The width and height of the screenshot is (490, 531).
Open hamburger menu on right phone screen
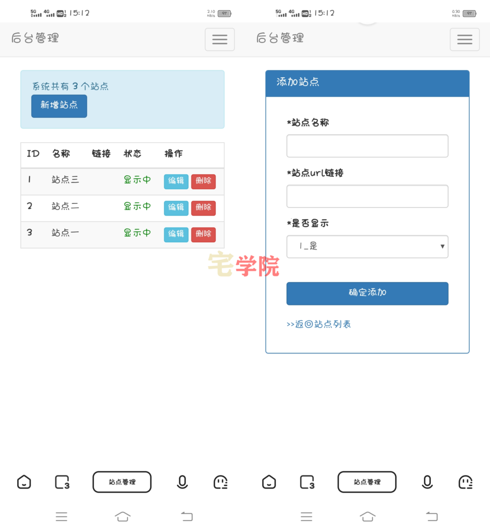(465, 39)
